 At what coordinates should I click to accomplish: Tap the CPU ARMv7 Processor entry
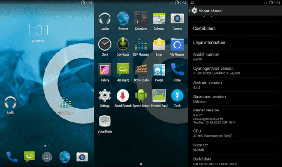235,133
